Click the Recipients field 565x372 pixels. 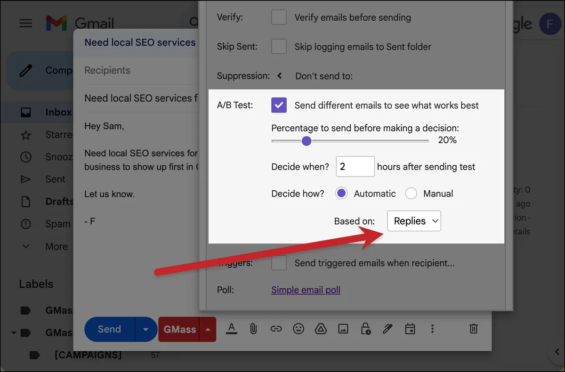pos(140,70)
